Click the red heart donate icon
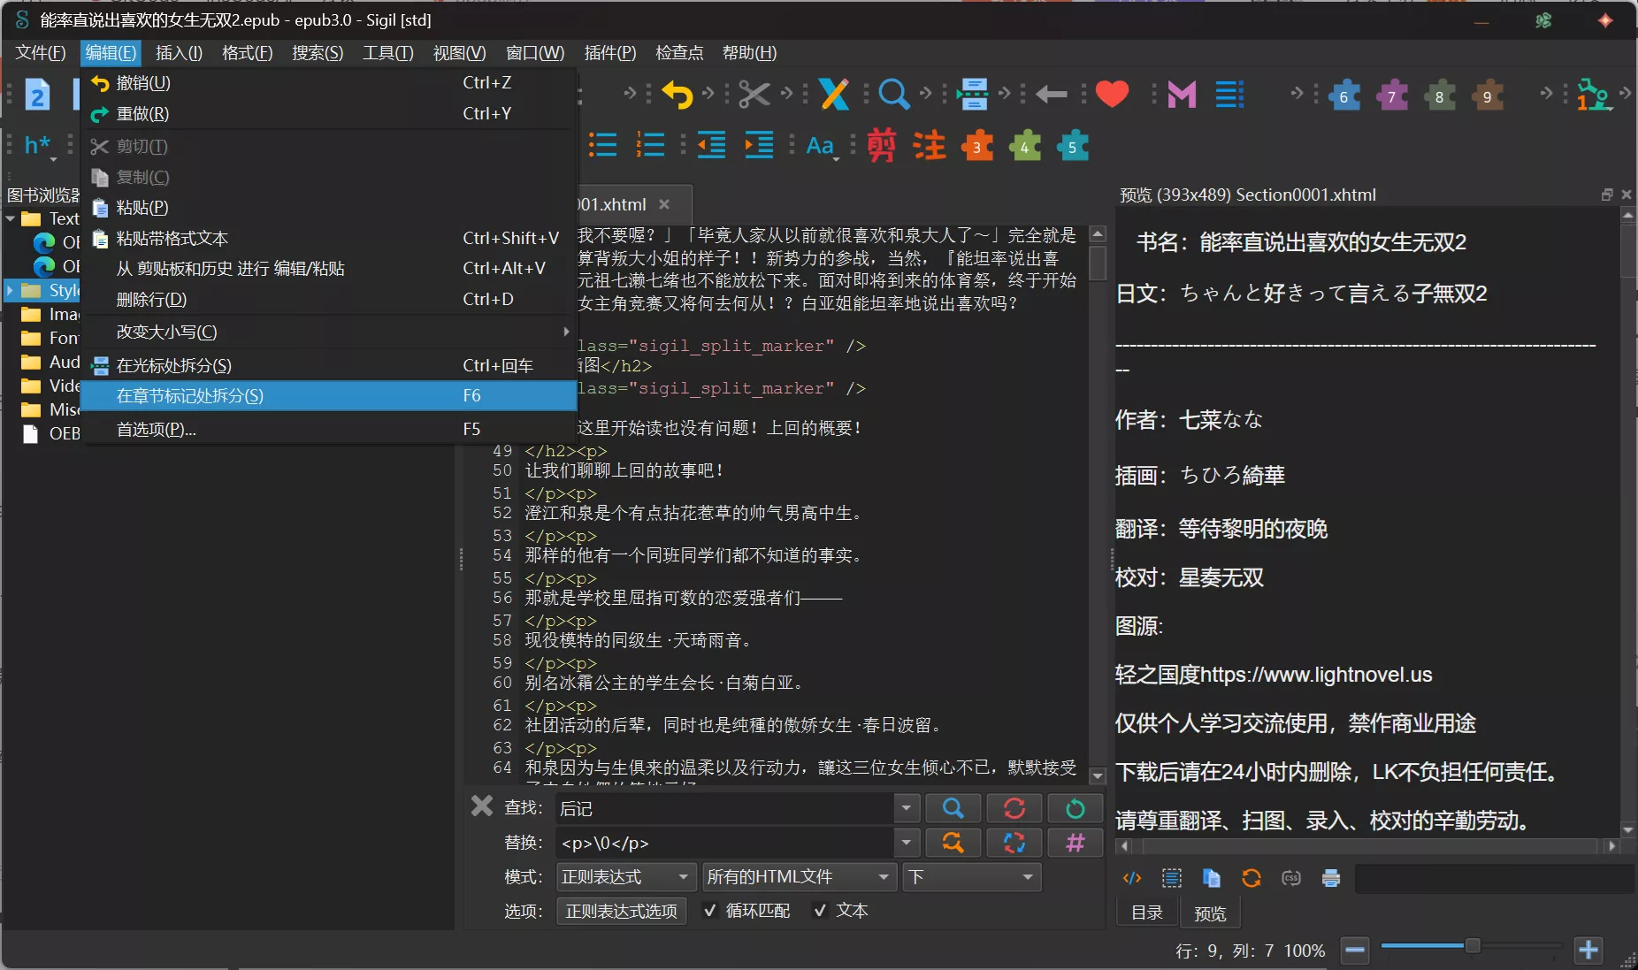 click(1112, 94)
